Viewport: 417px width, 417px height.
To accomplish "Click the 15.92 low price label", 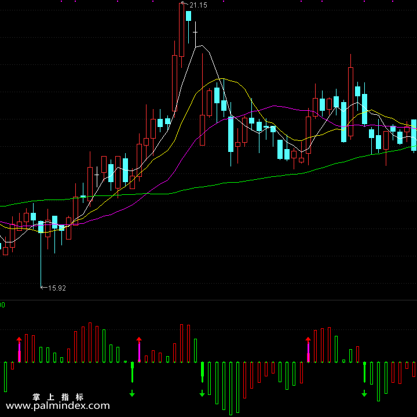I will [57, 288].
